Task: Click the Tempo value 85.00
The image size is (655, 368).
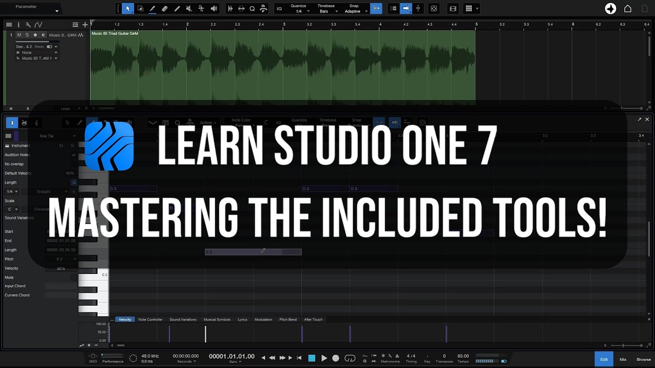Action: pyautogui.click(x=463, y=356)
